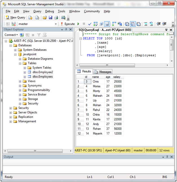Viewport: 177px width, 182px height.
Task: Click the Increase Indent icon
Action: pyautogui.click(x=164, y=24)
